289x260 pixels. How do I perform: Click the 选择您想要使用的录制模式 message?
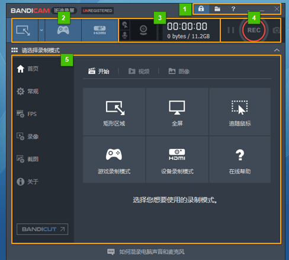pos(175,200)
